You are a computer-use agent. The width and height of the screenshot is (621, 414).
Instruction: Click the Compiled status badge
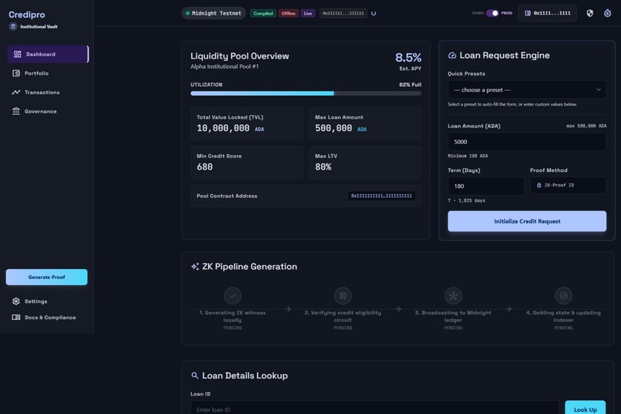(x=263, y=13)
